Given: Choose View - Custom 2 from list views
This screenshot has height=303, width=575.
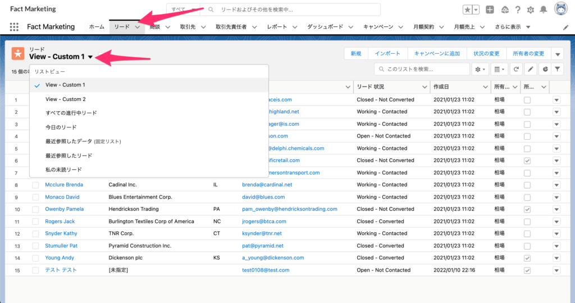Looking at the screenshot, I should tap(65, 99).
